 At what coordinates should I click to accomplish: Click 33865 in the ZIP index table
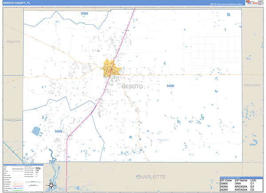tap(223, 184)
